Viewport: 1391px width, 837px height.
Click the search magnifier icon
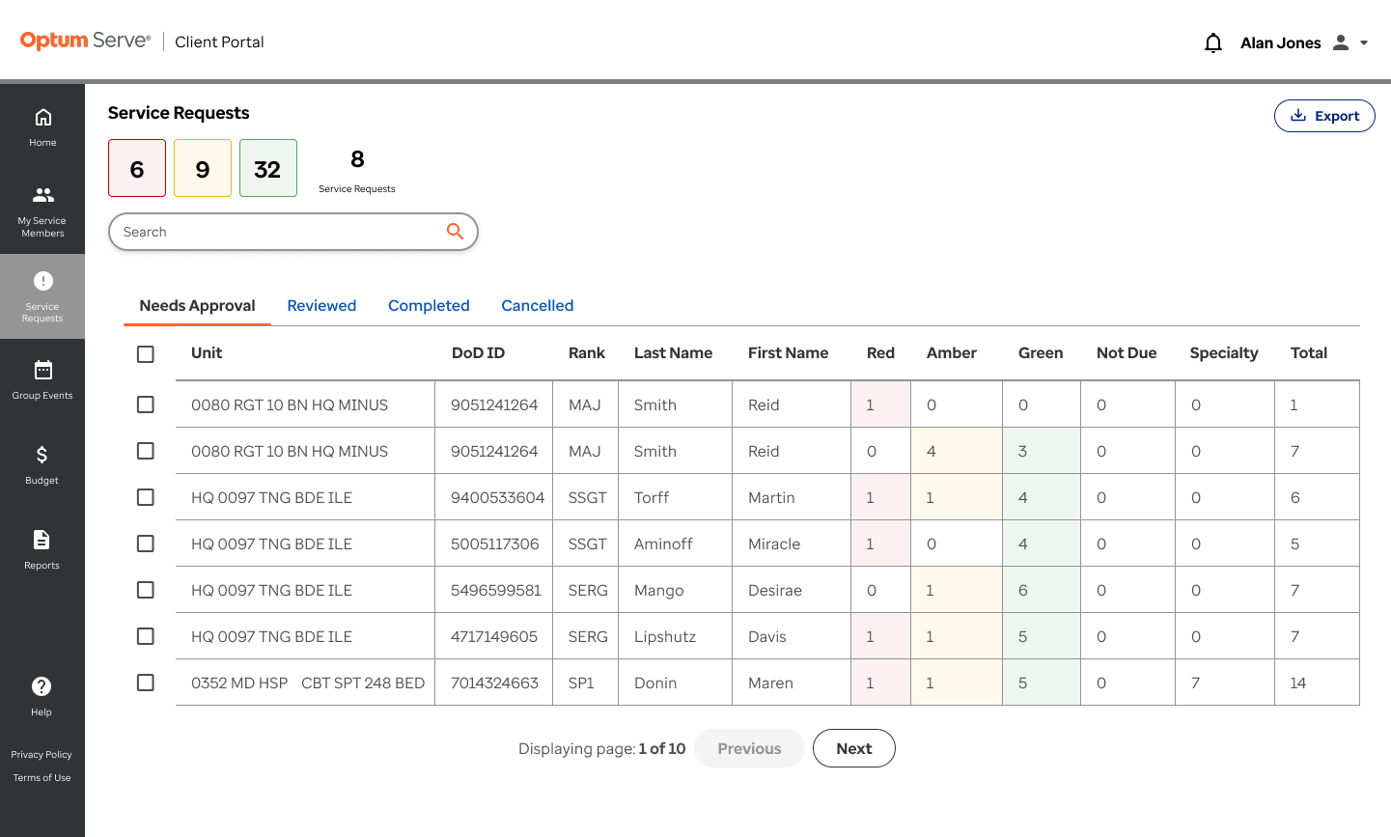pos(455,232)
